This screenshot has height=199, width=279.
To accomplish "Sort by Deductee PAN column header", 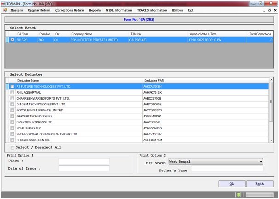I will 154,80.
